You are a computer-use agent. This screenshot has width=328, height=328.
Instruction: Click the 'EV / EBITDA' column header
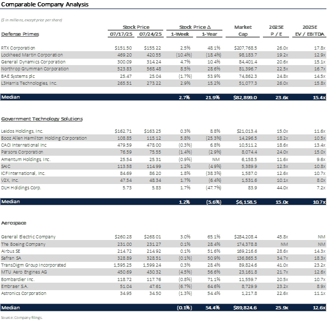click(x=309, y=34)
